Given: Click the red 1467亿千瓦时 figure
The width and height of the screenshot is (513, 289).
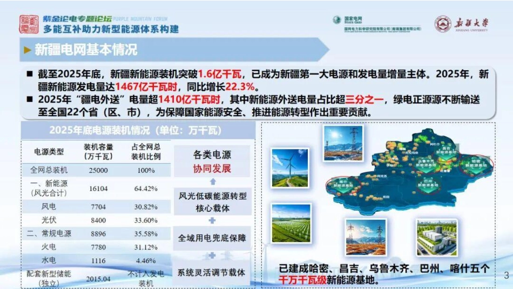Looking at the screenshot, I should pyautogui.click(x=146, y=87).
